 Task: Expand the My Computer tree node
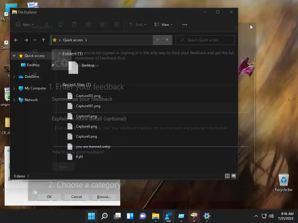tap(14, 88)
